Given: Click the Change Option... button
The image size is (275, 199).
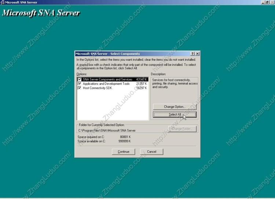Looking at the screenshot, I should tap(175, 107).
